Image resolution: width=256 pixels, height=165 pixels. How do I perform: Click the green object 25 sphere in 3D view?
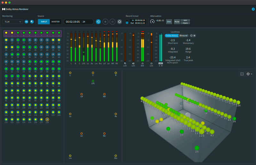click(197, 148)
